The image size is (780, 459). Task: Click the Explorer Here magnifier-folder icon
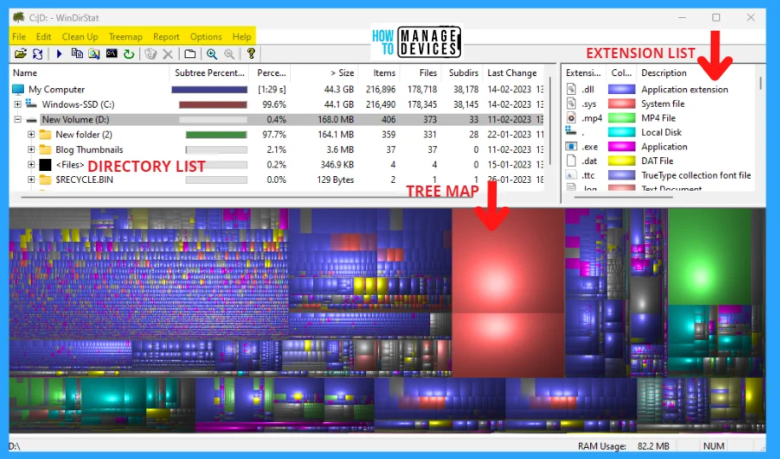[x=94, y=54]
